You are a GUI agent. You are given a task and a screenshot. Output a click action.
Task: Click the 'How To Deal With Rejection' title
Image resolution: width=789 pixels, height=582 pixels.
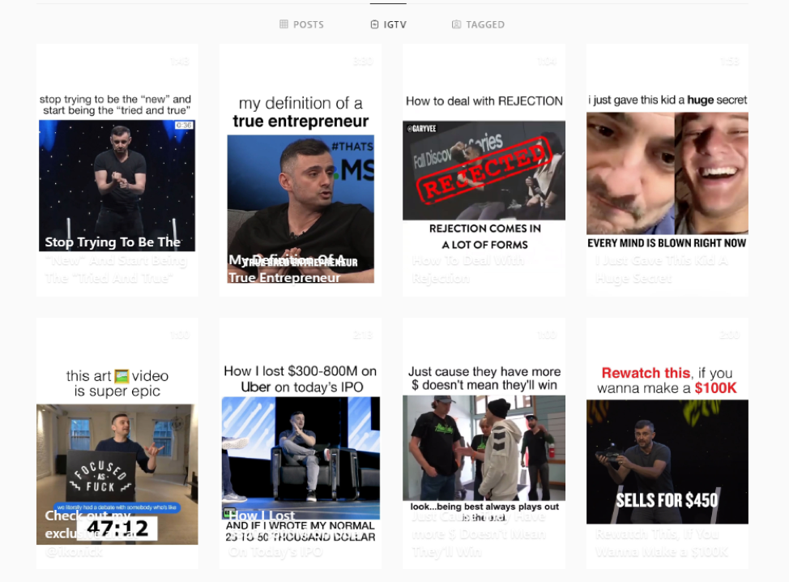(470, 270)
